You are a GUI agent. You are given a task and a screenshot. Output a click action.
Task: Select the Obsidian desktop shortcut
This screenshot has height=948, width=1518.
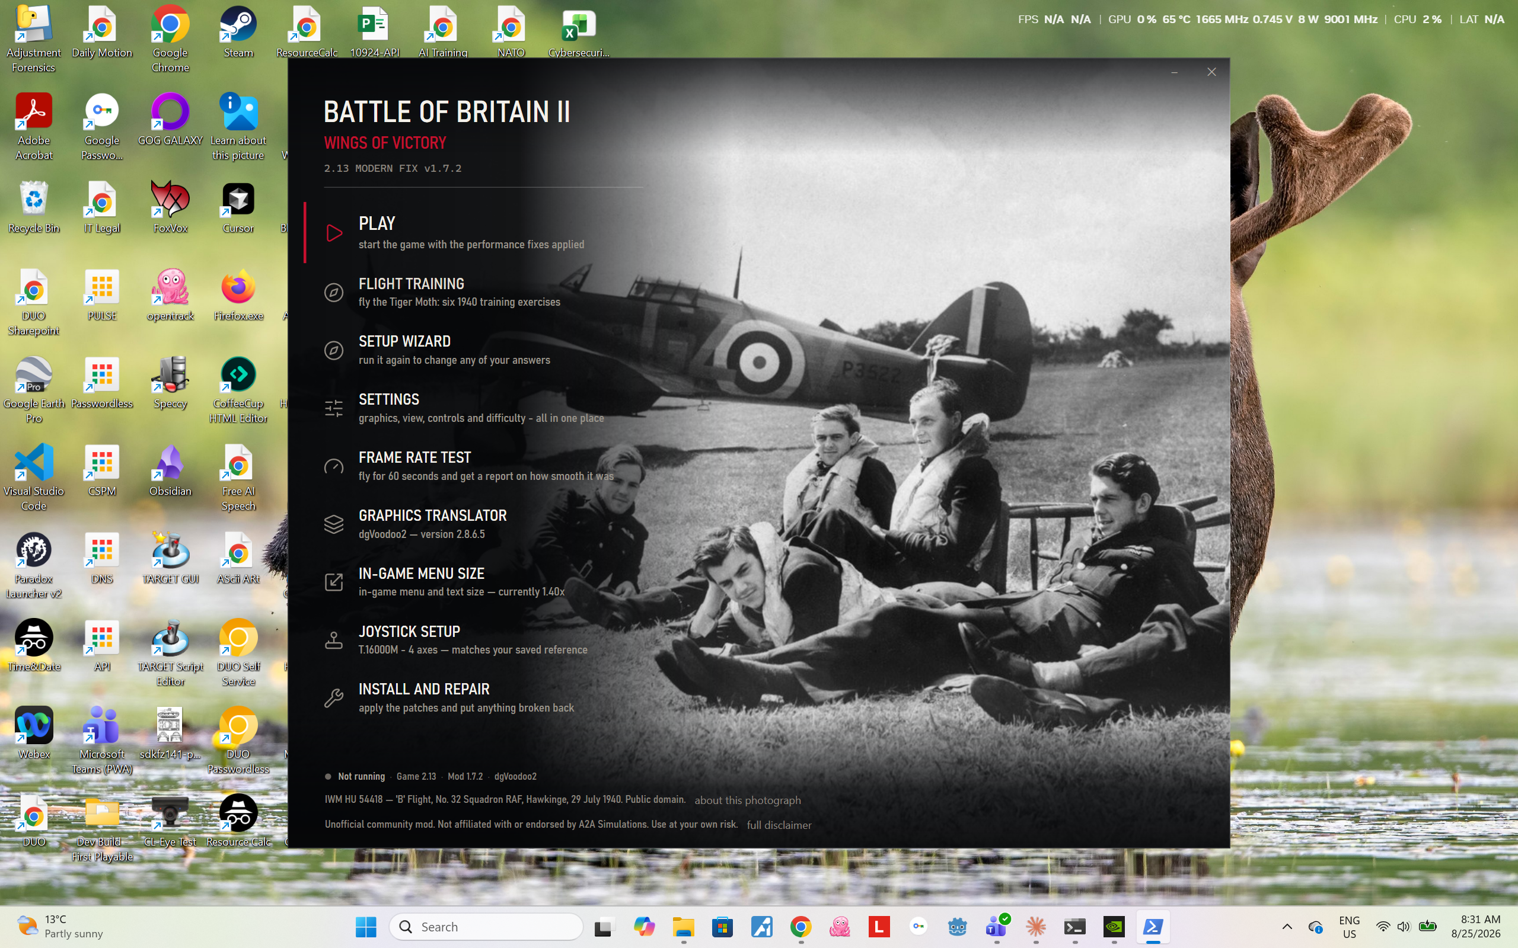pos(170,472)
